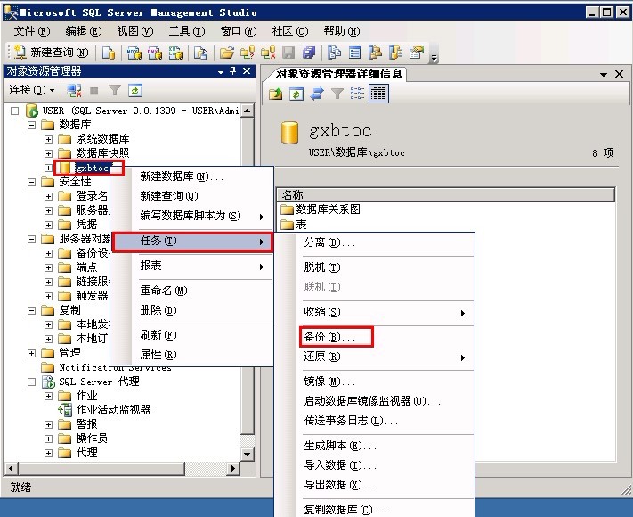Select 数据库关系图 in details list
This screenshot has height=517, width=633.
pos(328,209)
